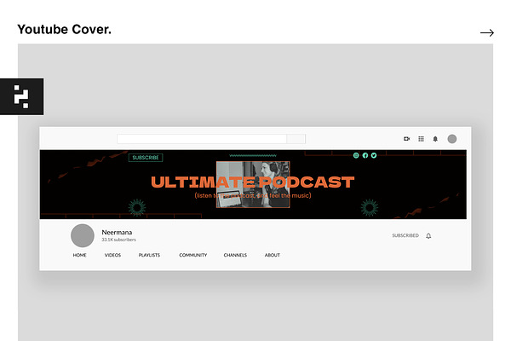Toggle the bell next to Subscribed

(x=428, y=235)
